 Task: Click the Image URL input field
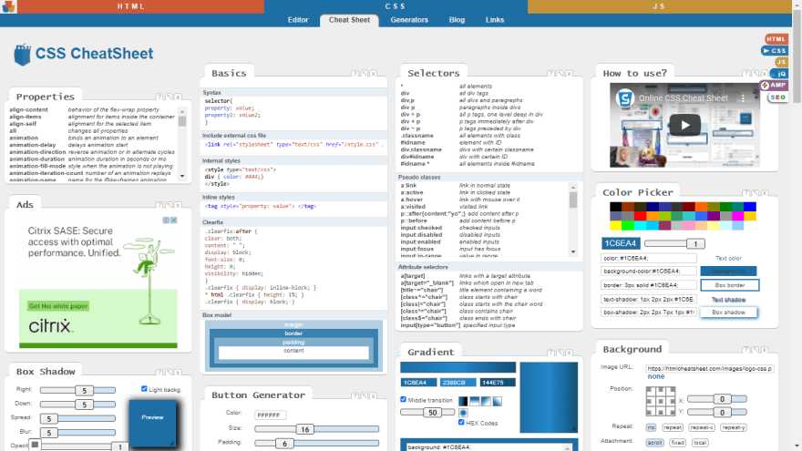point(709,368)
